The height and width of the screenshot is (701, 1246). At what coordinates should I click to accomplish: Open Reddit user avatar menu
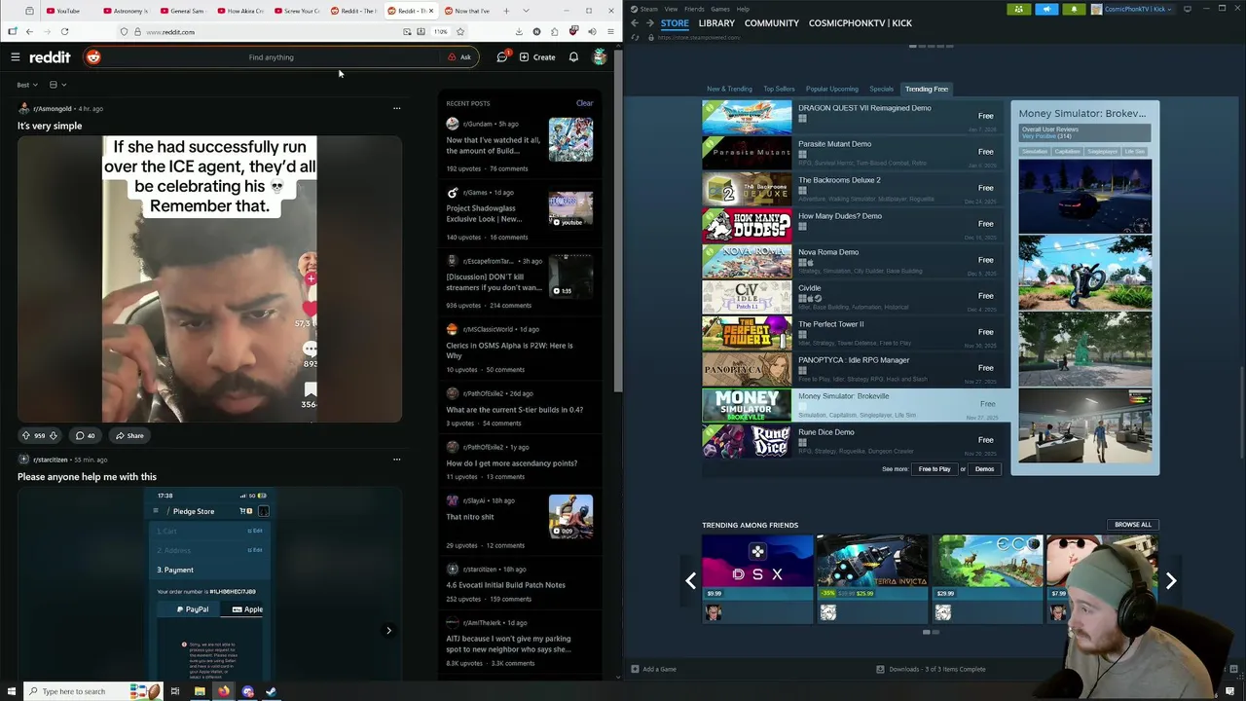click(x=600, y=57)
